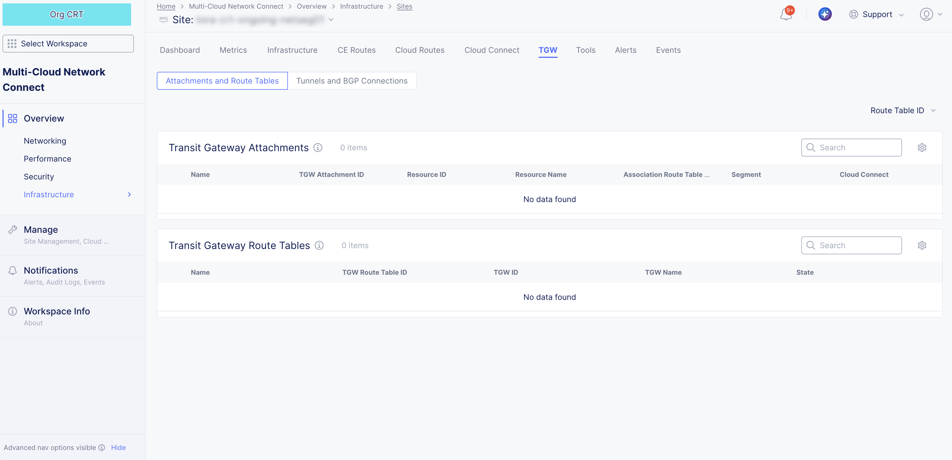Click info icon beside Transit Gateway Attachments
Image resolution: width=952 pixels, height=460 pixels.
[x=318, y=148]
